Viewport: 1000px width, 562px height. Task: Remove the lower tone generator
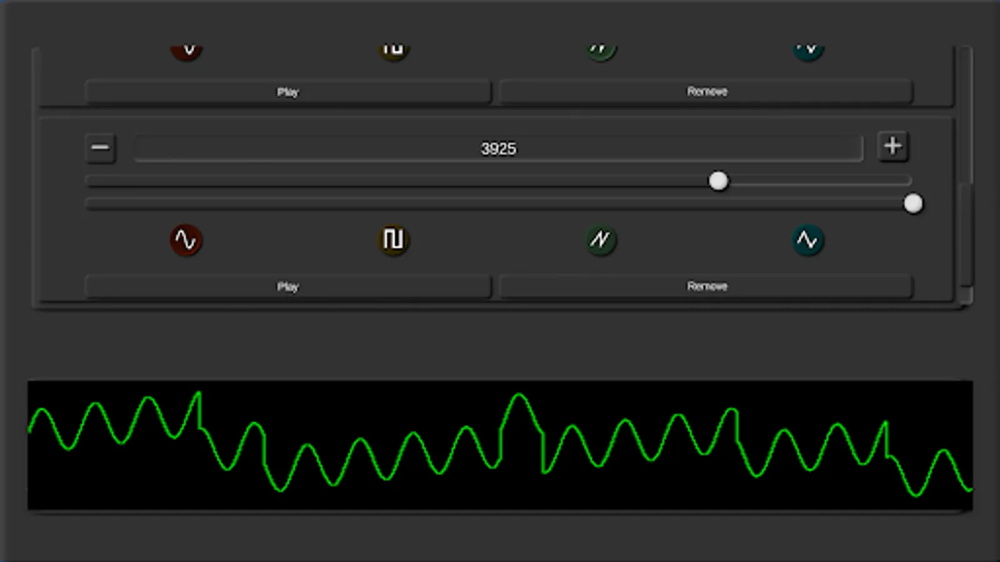[706, 286]
